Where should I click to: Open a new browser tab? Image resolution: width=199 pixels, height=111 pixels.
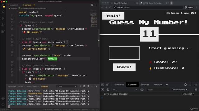[171, 3]
